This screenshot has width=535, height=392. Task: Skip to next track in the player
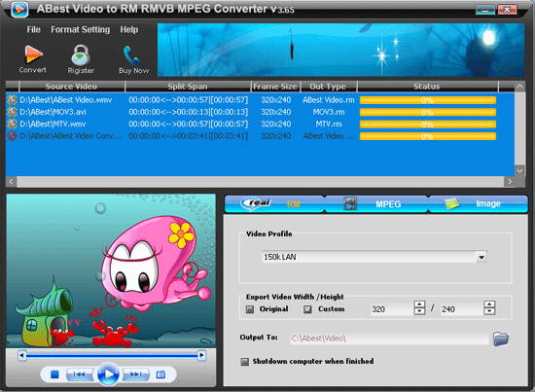[x=136, y=374]
